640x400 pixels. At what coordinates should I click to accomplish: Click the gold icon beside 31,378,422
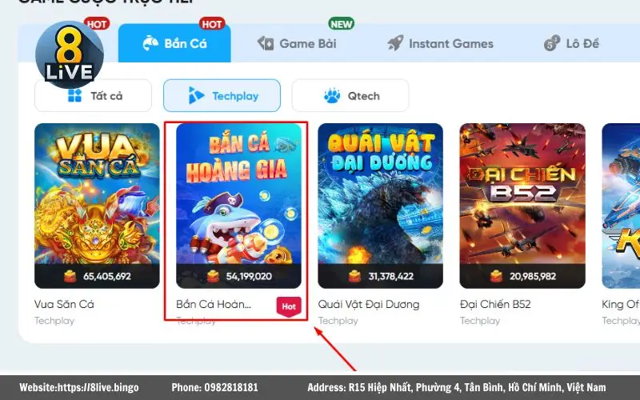pos(354,276)
